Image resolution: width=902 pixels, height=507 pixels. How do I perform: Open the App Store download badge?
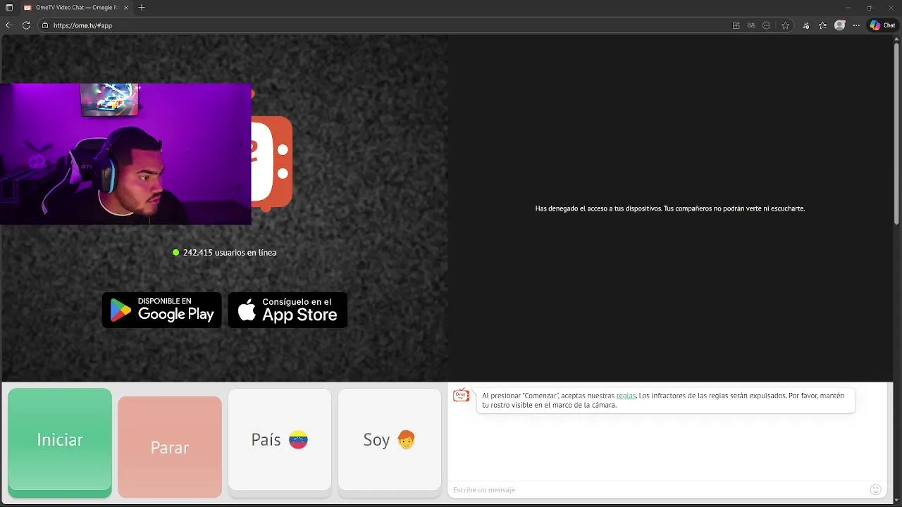pyautogui.click(x=288, y=310)
